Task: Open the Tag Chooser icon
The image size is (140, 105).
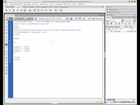Action: click(x=61, y=10)
